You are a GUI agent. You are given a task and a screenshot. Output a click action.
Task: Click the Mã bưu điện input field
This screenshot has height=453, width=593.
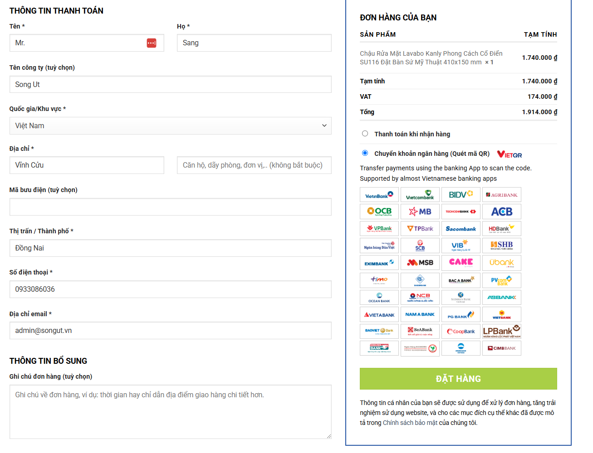170,207
